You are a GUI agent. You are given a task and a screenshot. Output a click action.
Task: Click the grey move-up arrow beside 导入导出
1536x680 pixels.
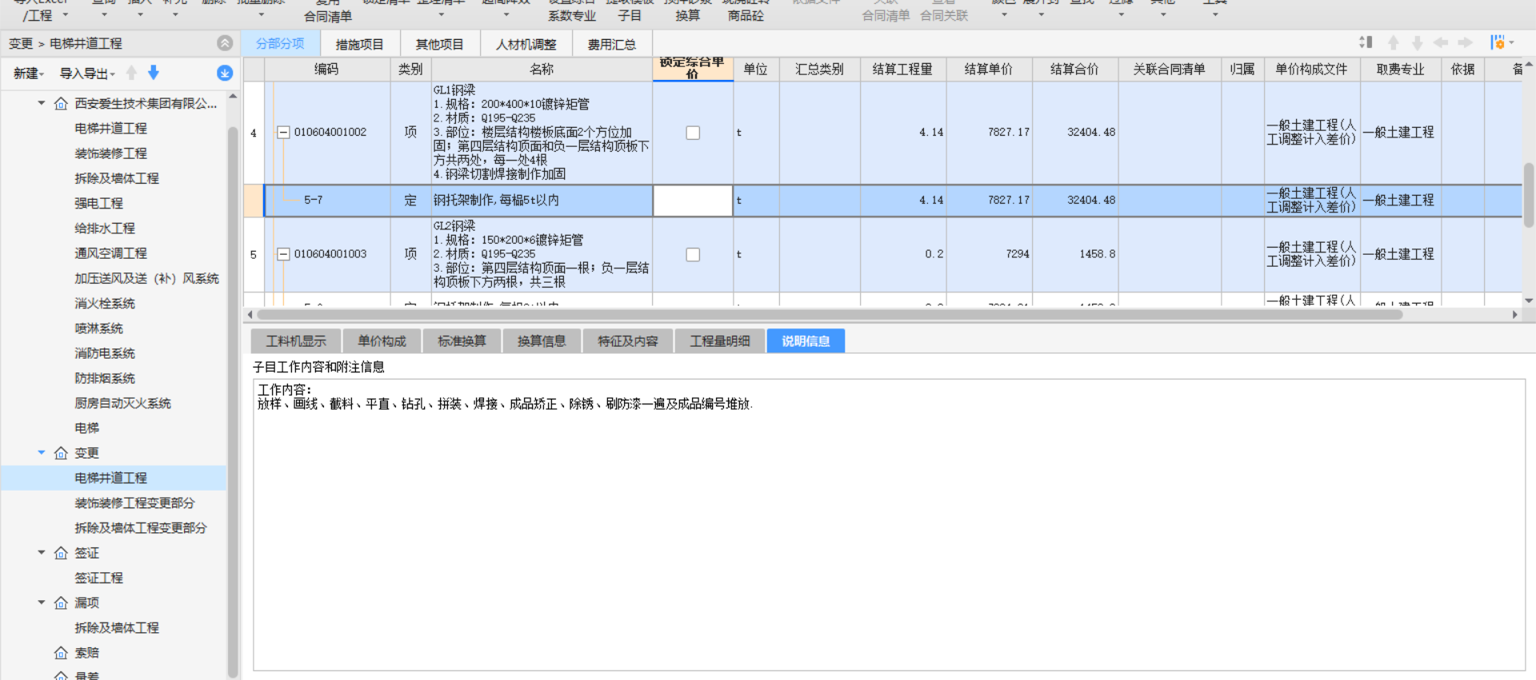click(131, 73)
